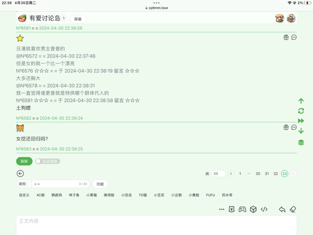Viewport: 313px width, 235px height.
Task: Go to page 31 in the pagination
Action: [267, 174]
